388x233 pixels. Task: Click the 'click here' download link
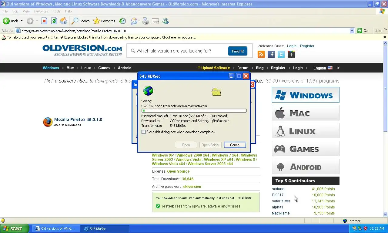[245, 198]
